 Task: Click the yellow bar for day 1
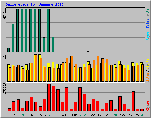(8, 73)
